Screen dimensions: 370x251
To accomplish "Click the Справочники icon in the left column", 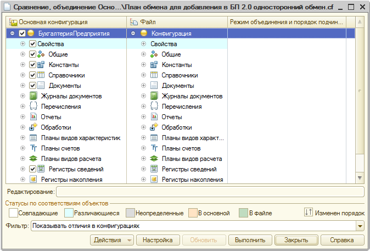I will pyautogui.click(x=41, y=75).
